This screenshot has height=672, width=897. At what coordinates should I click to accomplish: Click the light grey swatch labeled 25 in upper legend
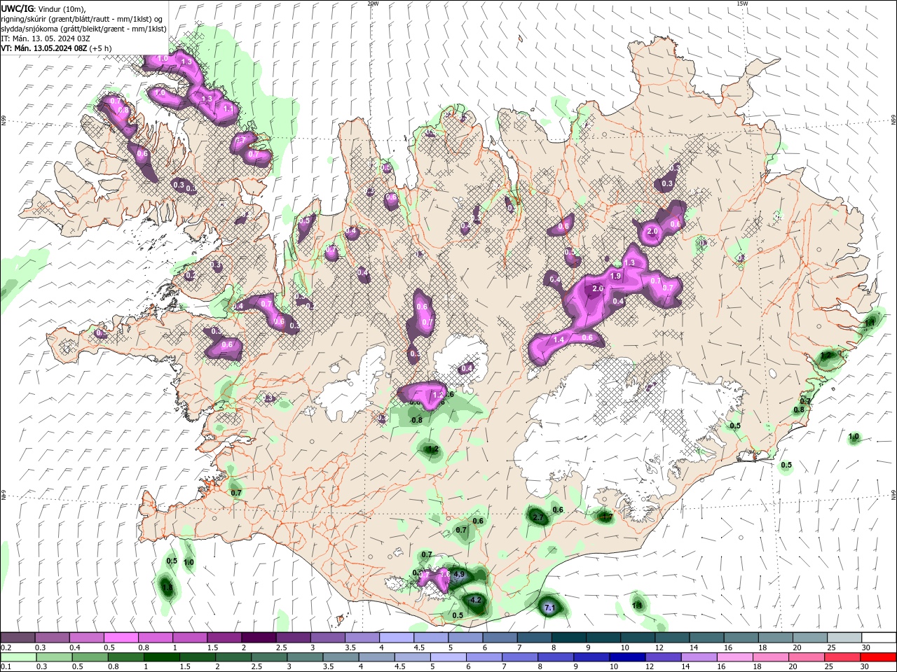(x=844, y=637)
